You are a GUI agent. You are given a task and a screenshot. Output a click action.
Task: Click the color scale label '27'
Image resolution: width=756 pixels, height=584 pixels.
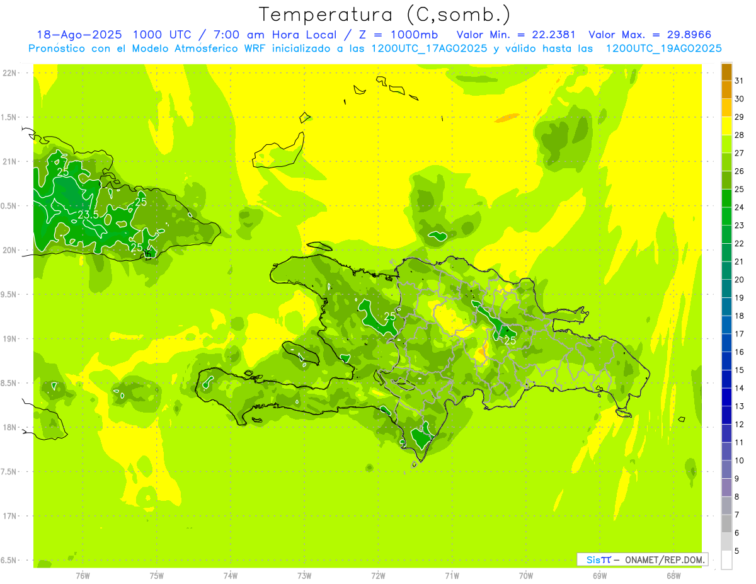(739, 153)
